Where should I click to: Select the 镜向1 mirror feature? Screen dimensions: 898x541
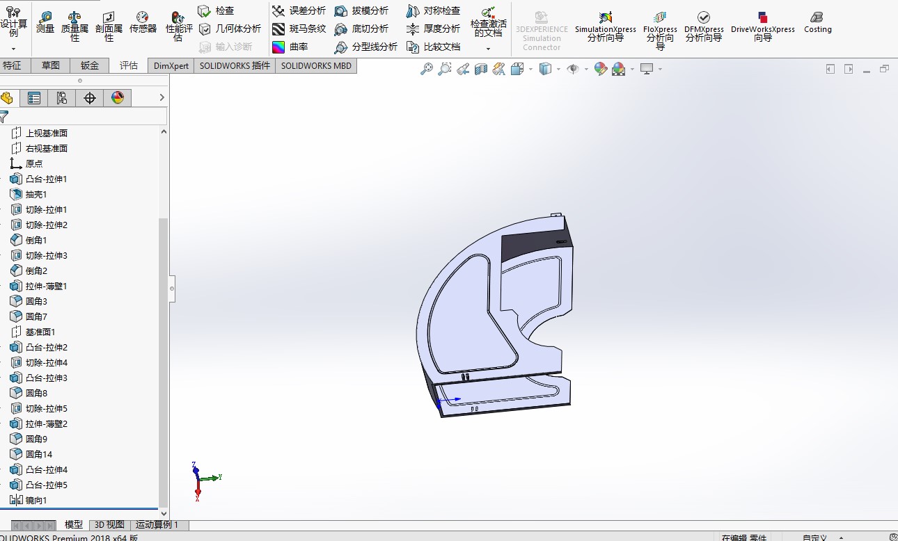(36, 500)
